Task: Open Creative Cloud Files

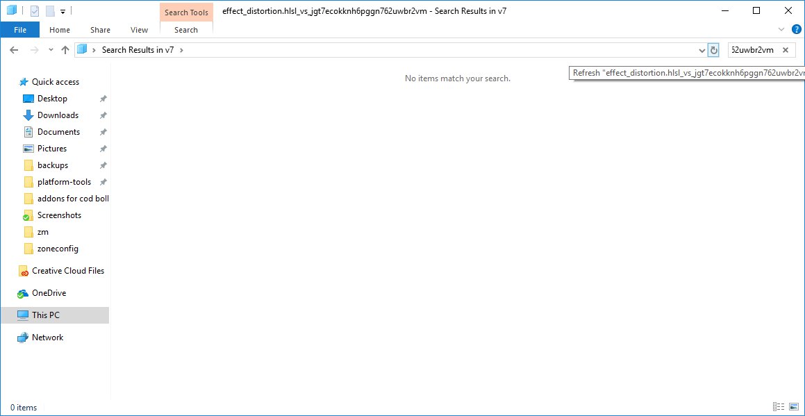Action: tap(68, 271)
